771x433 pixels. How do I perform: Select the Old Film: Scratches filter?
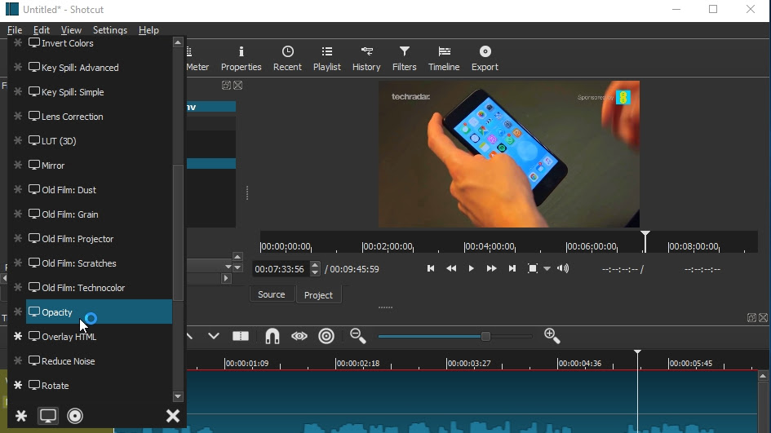pyautogui.click(x=99, y=263)
